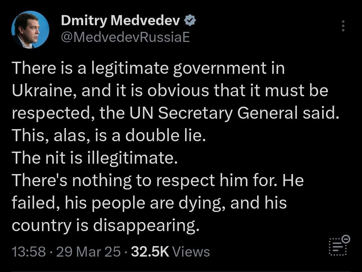Click the word Ukraine in the tweet
This screenshot has height=272, width=362.
click(42, 91)
